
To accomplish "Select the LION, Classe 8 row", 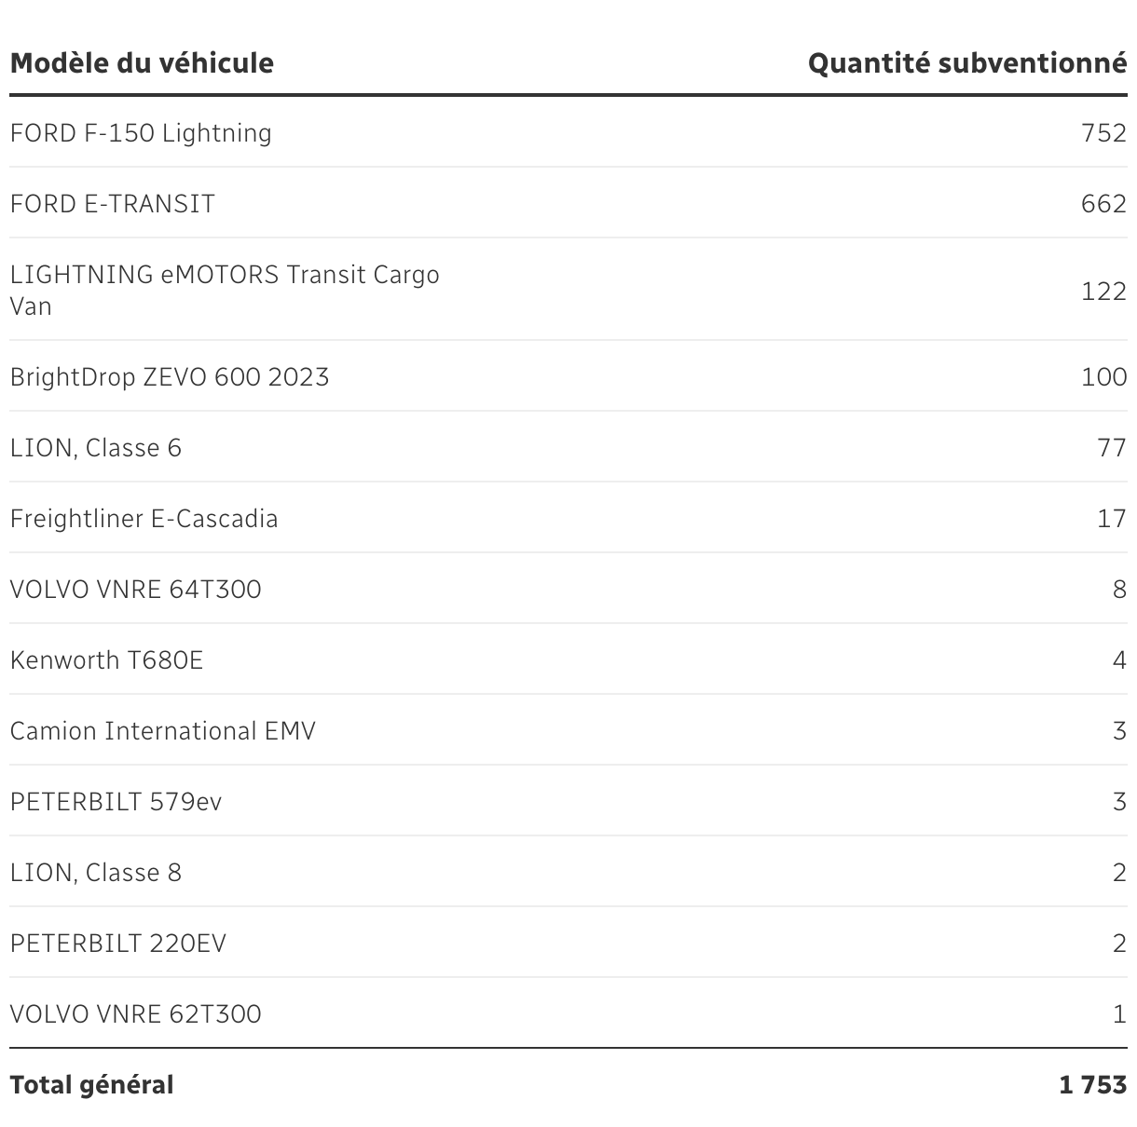I will click(x=96, y=873).
